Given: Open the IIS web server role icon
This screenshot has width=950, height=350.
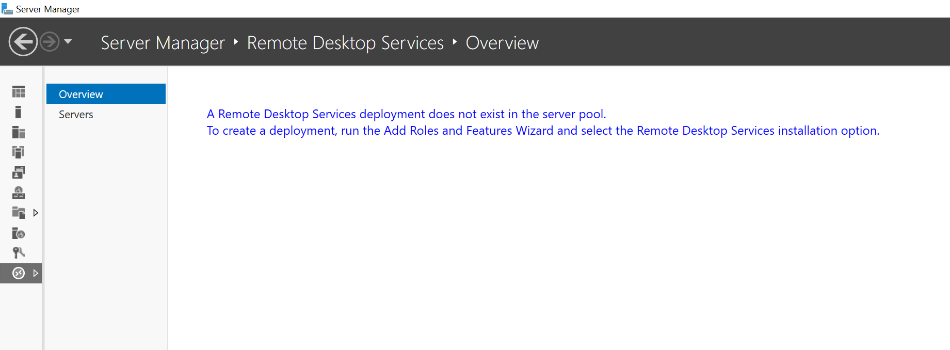Looking at the screenshot, I should (x=19, y=233).
